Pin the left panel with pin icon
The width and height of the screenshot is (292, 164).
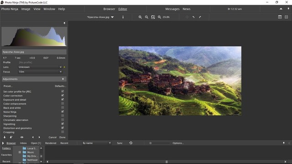[x=64, y=23]
